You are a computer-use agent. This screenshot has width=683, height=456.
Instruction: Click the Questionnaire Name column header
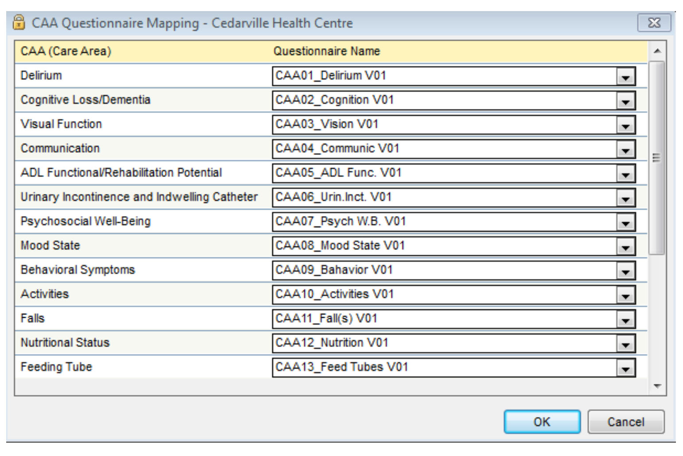[x=326, y=51]
